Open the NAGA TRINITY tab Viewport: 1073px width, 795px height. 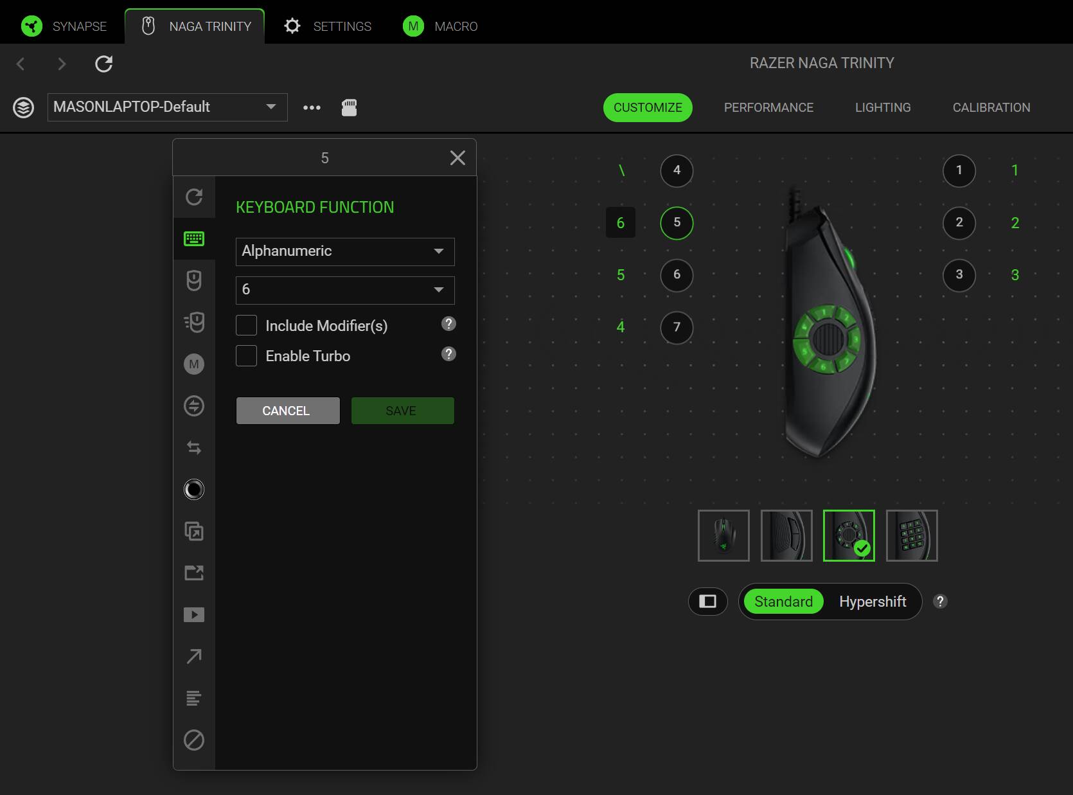coord(195,26)
